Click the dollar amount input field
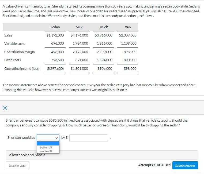The width and height of the screenshot is (204, 175). tap(89, 138)
